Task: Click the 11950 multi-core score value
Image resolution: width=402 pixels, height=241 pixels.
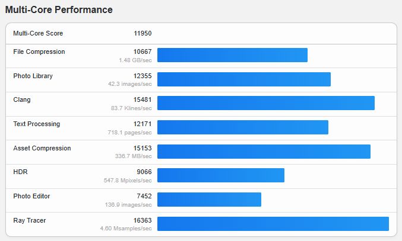Action: pyautogui.click(x=143, y=33)
